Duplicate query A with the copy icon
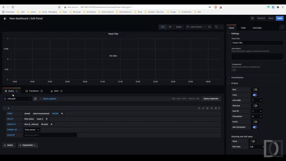Viewport: 286px width, 161px height. [x=207, y=108]
